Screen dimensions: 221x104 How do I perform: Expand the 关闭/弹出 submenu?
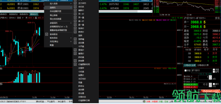58,41
